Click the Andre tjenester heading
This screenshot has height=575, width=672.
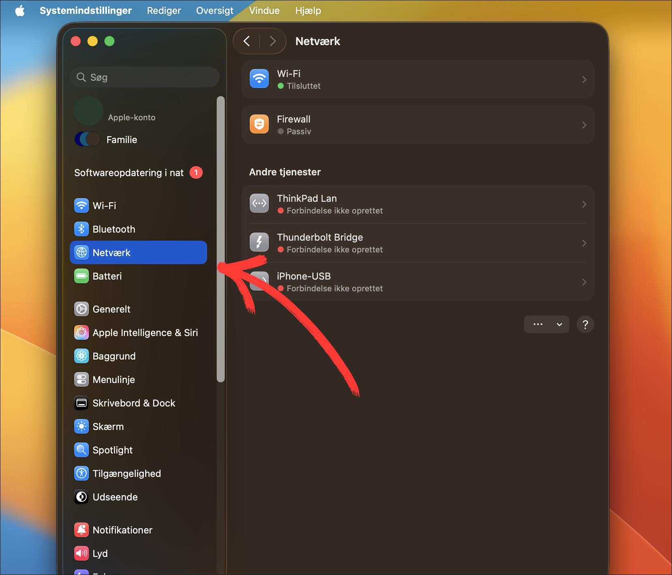tap(285, 172)
